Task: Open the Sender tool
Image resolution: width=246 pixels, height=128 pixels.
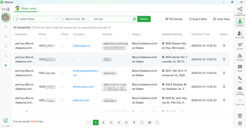Action: (x=240, y=46)
